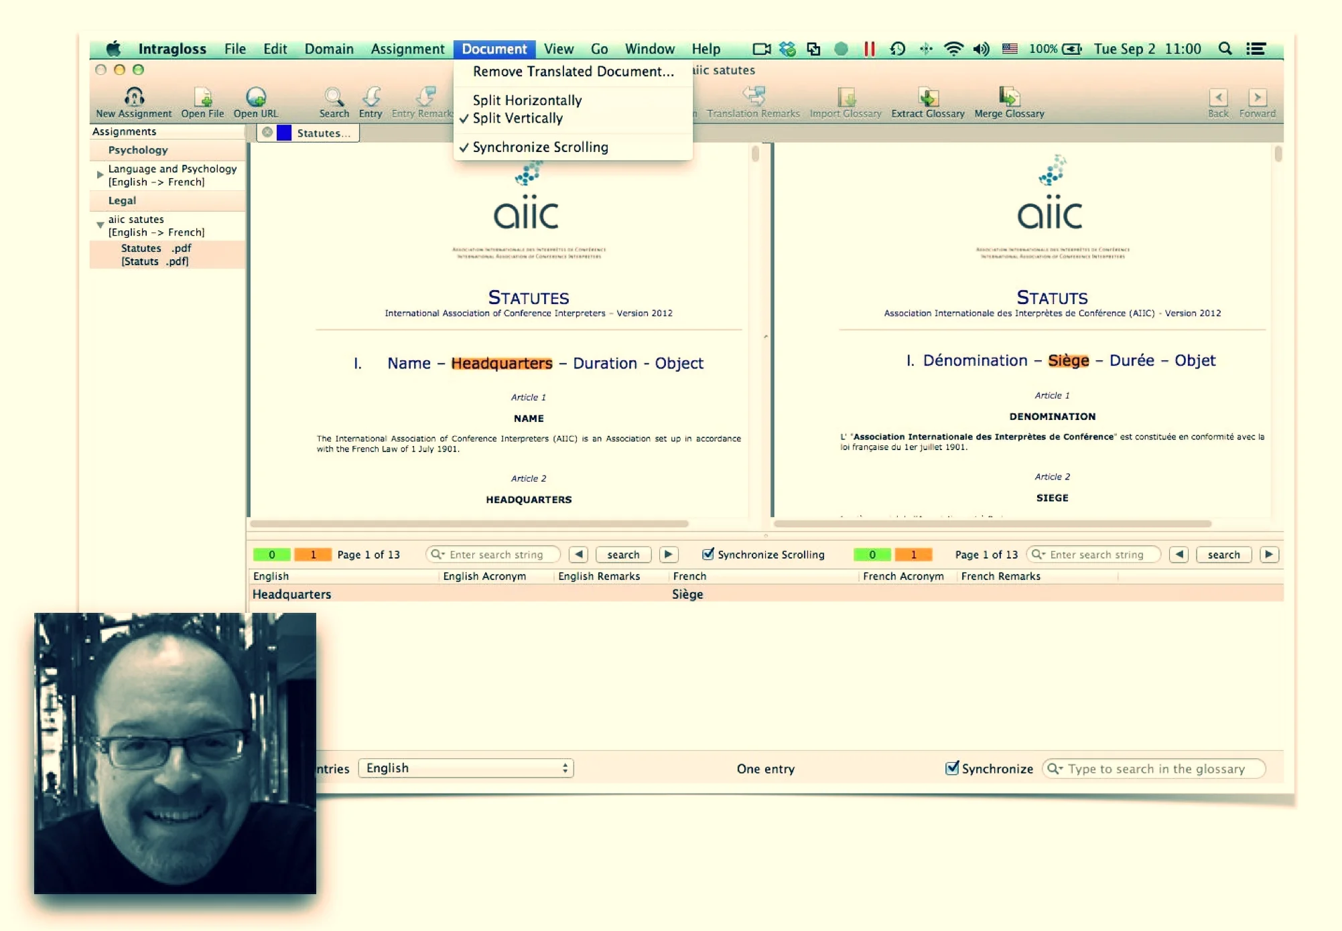Viewport: 1342px width, 931px height.
Task: Click the right document vertical scrollbar
Action: tap(1278, 154)
